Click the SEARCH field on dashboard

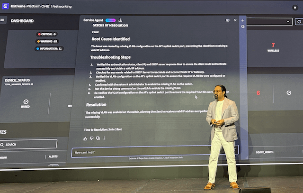point(28,144)
